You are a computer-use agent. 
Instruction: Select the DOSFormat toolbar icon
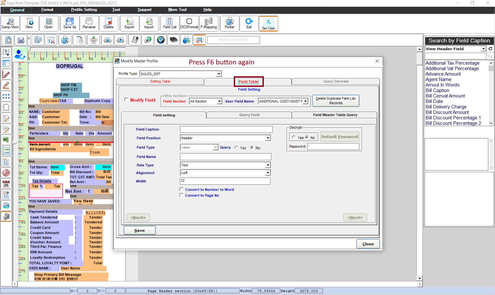coord(189,23)
